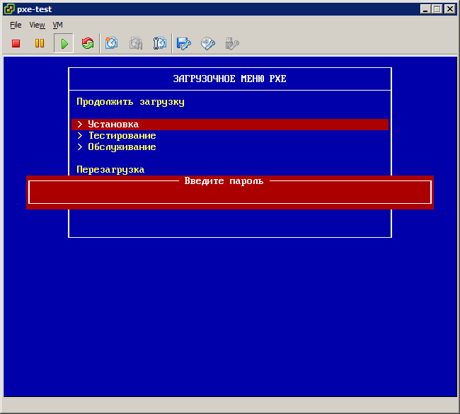Click the Введите пароль password field

pyautogui.click(x=230, y=194)
